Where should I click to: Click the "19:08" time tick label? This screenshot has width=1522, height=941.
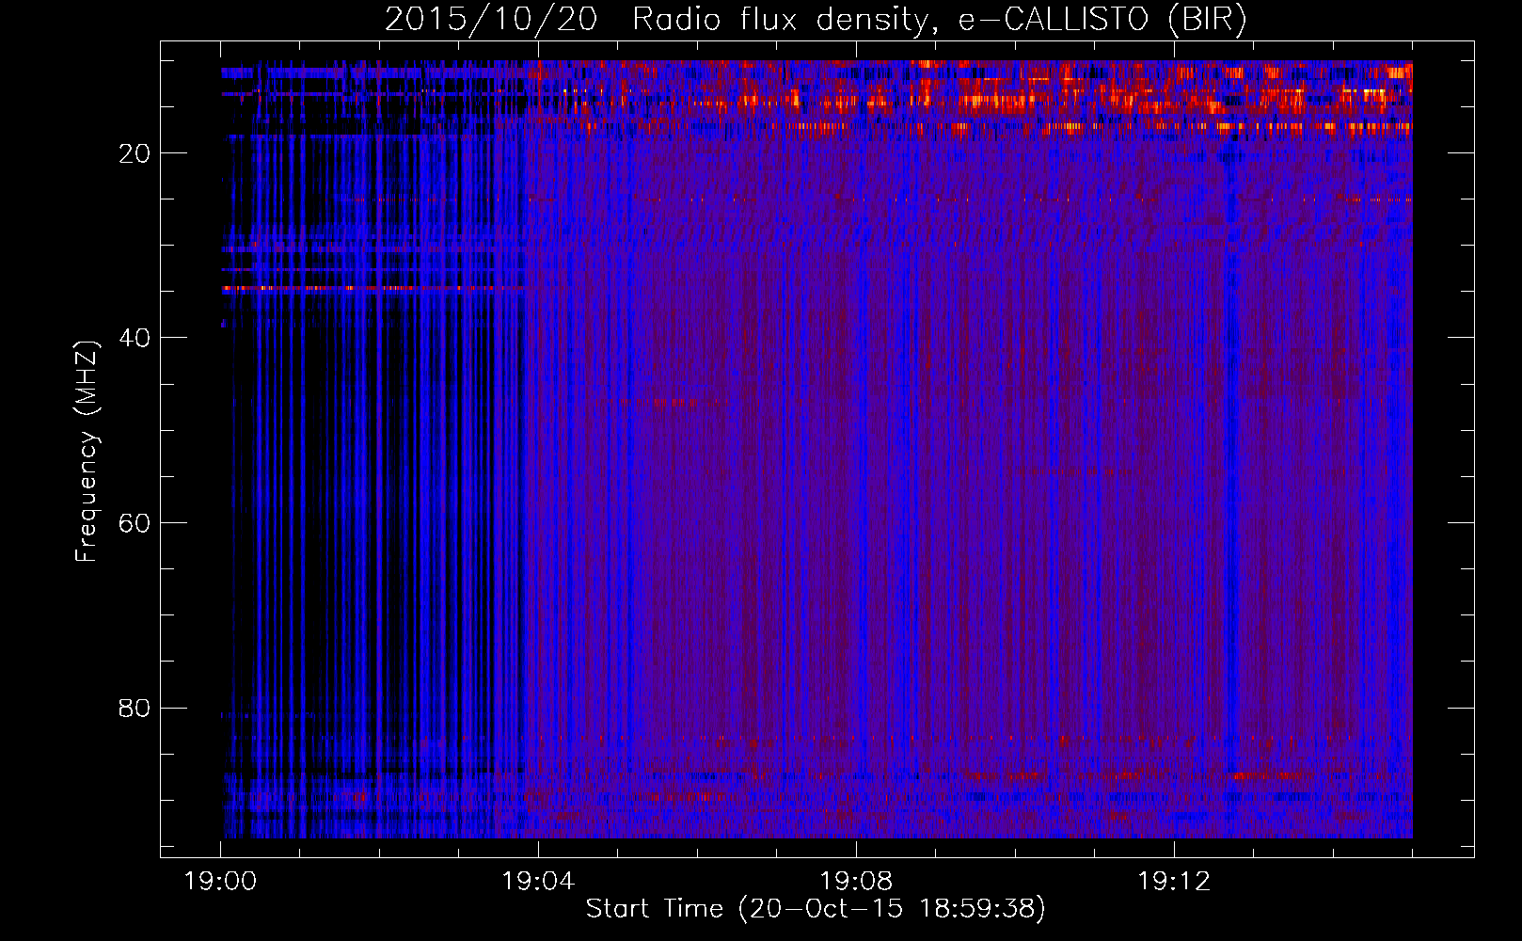(856, 882)
